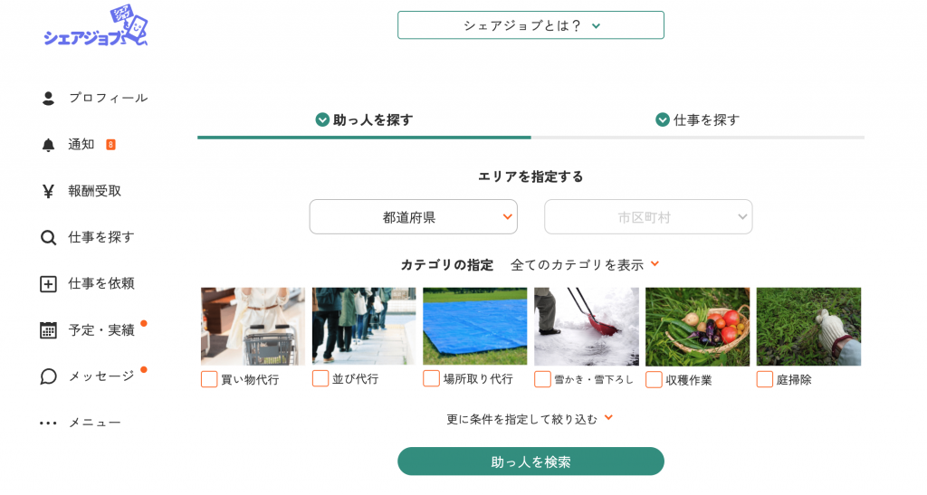
Task: Click the profile person icon
Action: [x=49, y=98]
